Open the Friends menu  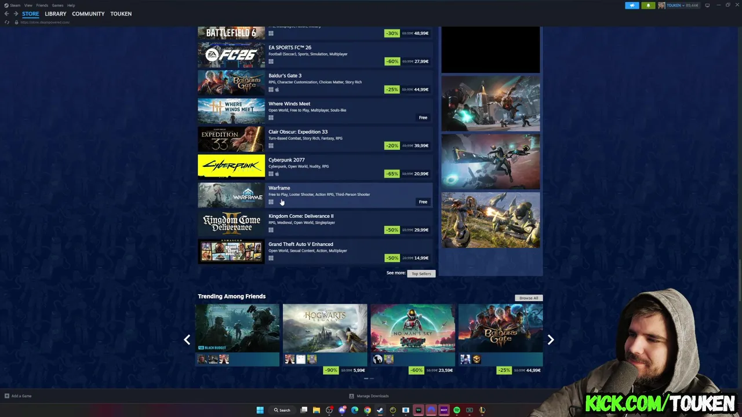(42, 5)
